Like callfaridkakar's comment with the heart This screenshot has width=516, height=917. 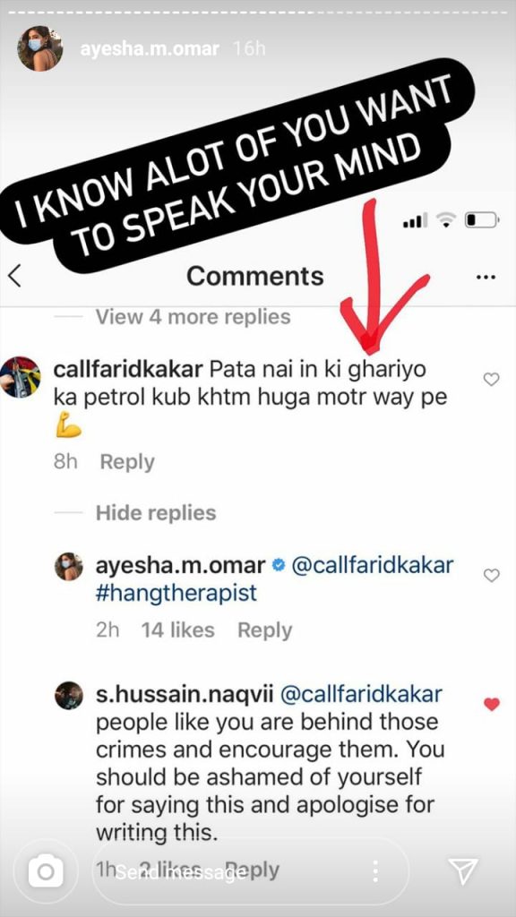[x=492, y=380]
